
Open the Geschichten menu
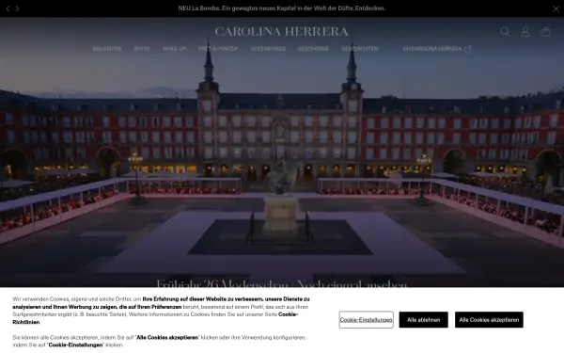(x=359, y=49)
